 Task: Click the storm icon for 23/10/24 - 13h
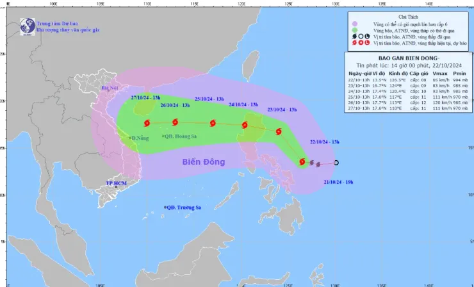279,132
